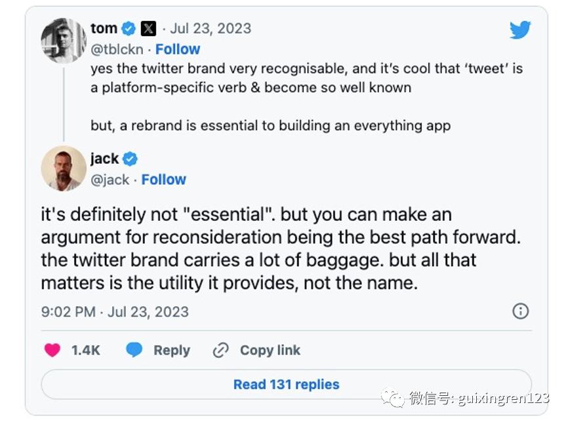Click the Reply text label
The height and width of the screenshot is (424, 568).
tap(172, 351)
